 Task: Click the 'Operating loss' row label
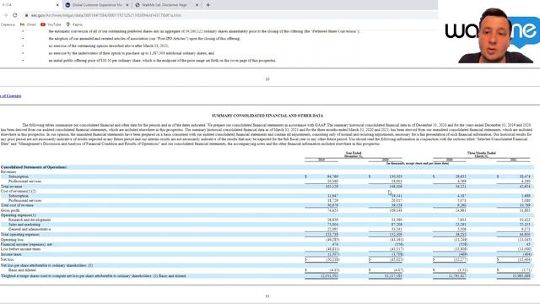(12, 240)
